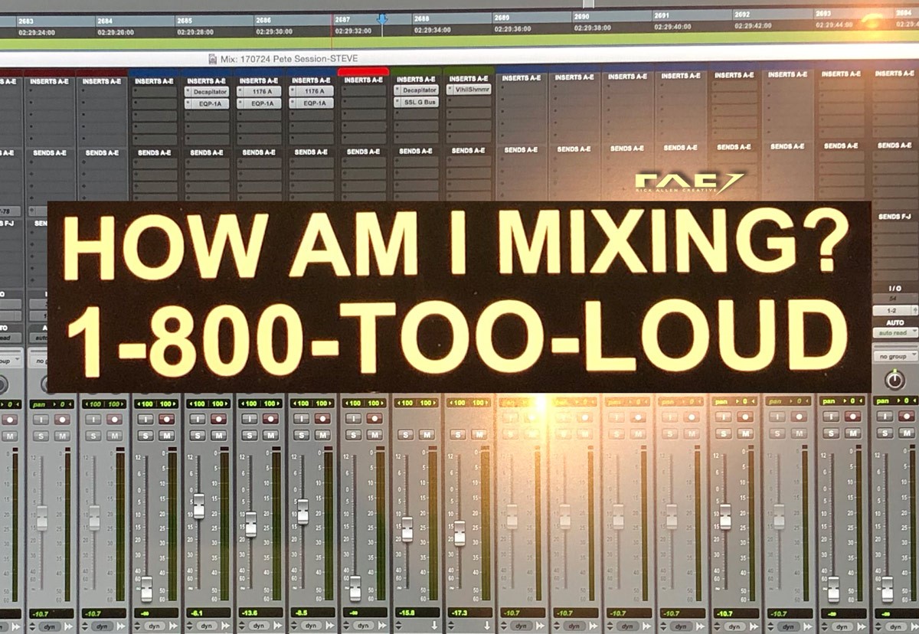The height and width of the screenshot is (634, 919).
Task: Click bar 2684 in the timeline ruler
Action: pyautogui.click(x=105, y=21)
